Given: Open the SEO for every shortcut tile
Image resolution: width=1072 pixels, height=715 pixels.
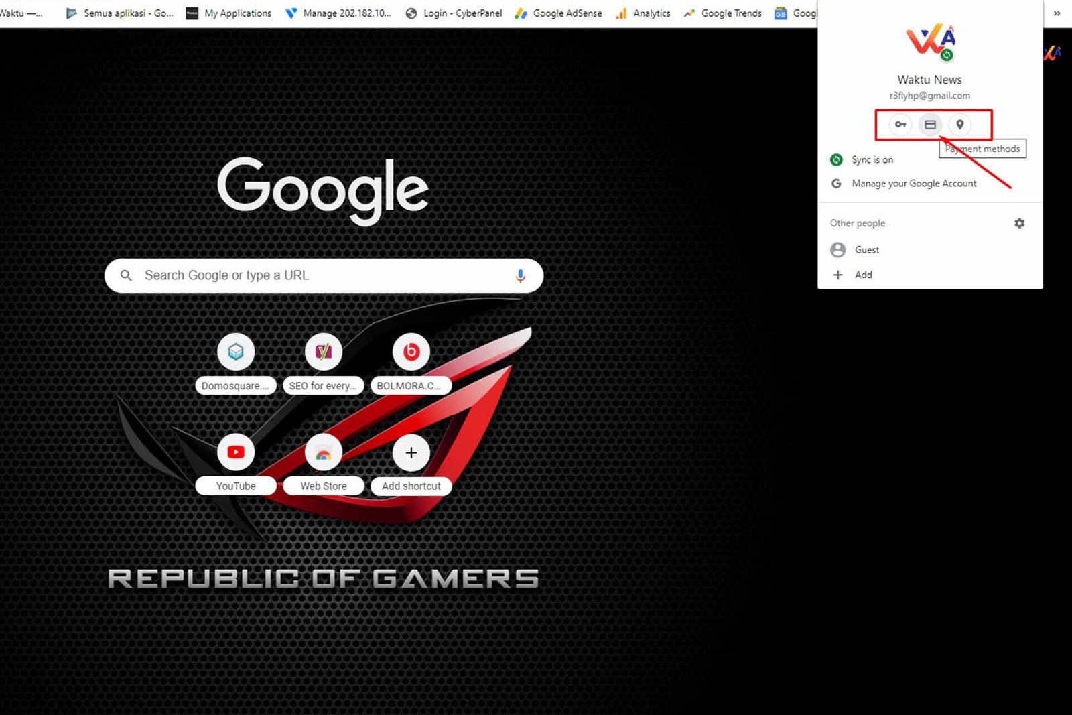Looking at the screenshot, I should click(324, 364).
